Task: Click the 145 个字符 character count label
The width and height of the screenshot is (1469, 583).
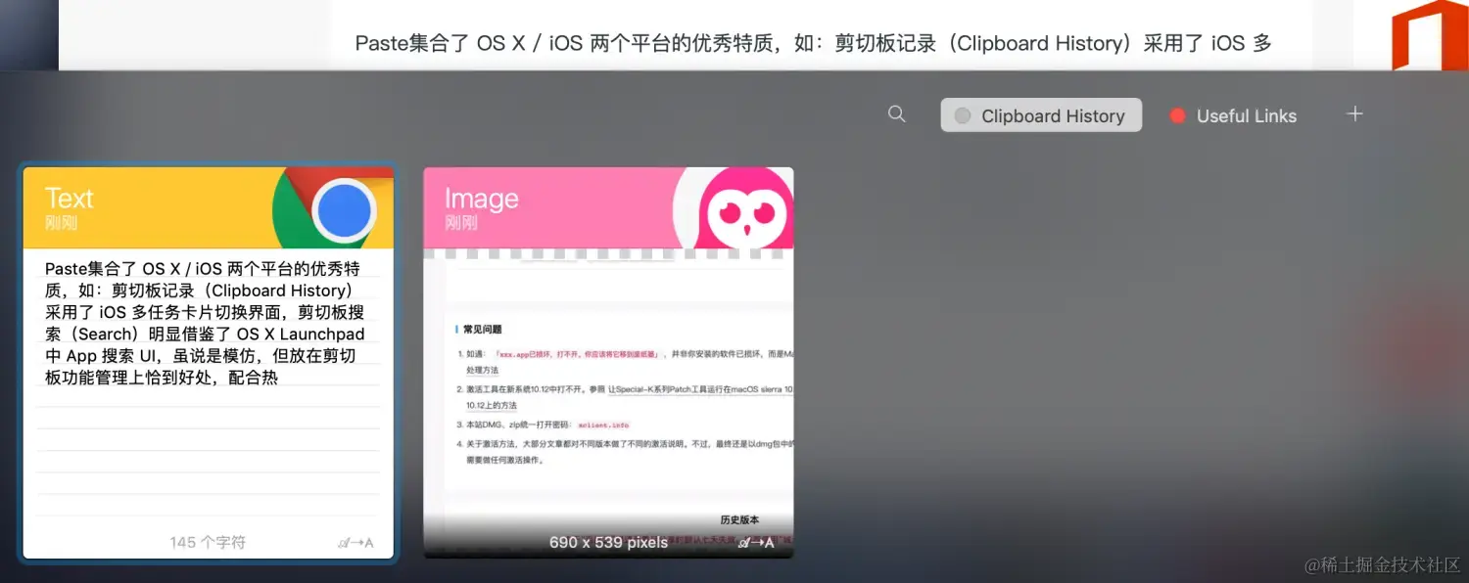Action: [207, 542]
